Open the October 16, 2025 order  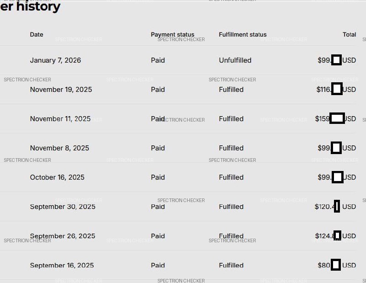click(x=57, y=177)
